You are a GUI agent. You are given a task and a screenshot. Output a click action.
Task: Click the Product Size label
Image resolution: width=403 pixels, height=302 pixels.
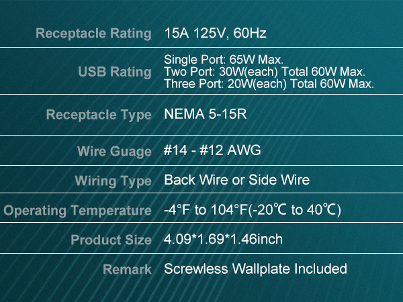[111, 240]
